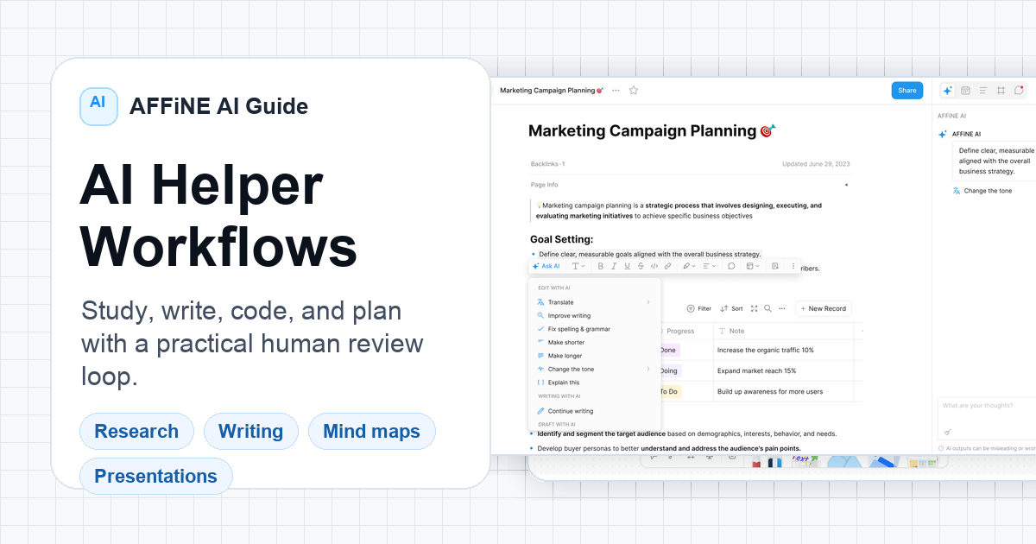
Task: Click the clear chat broom icon
Action: [x=948, y=432]
